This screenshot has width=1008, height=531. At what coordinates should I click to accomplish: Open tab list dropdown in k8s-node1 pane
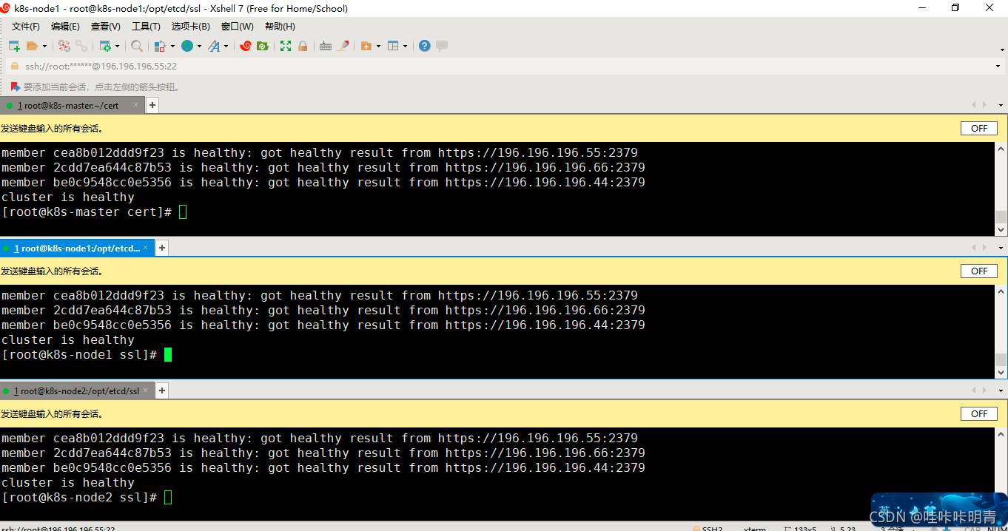pos(999,248)
